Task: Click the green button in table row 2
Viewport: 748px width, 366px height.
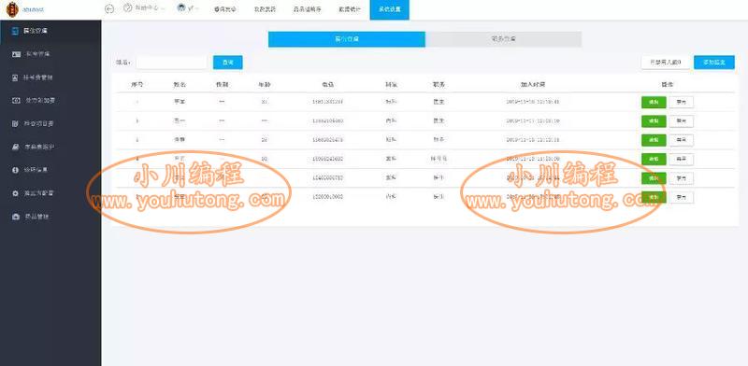Action: (x=654, y=121)
